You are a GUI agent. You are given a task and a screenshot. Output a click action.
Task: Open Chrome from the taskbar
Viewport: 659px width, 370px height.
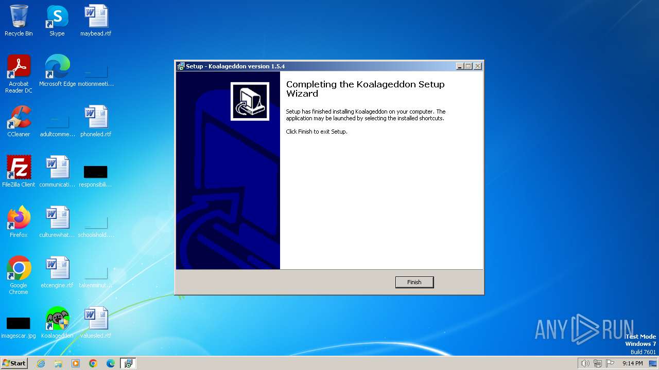[x=93, y=363]
